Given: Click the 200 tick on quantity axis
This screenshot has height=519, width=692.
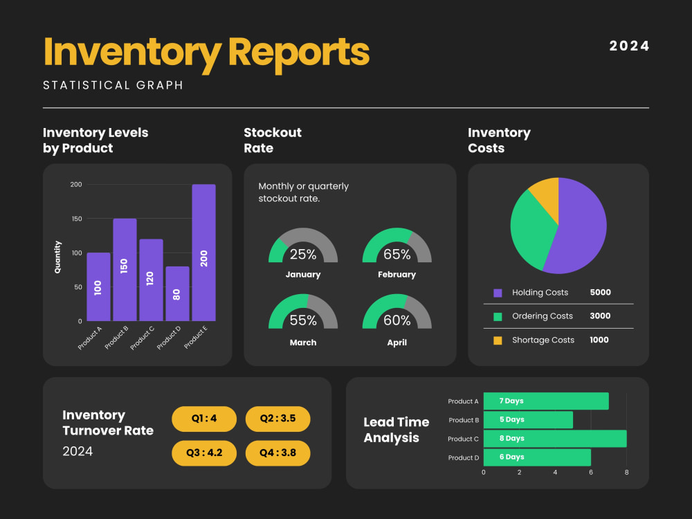Looking at the screenshot, I should 76,185.
